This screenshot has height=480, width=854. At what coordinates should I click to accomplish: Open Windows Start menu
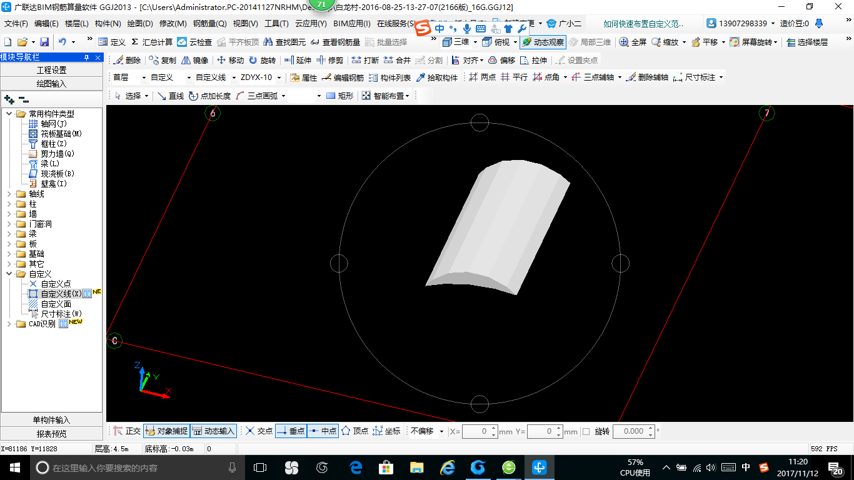(x=14, y=467)
